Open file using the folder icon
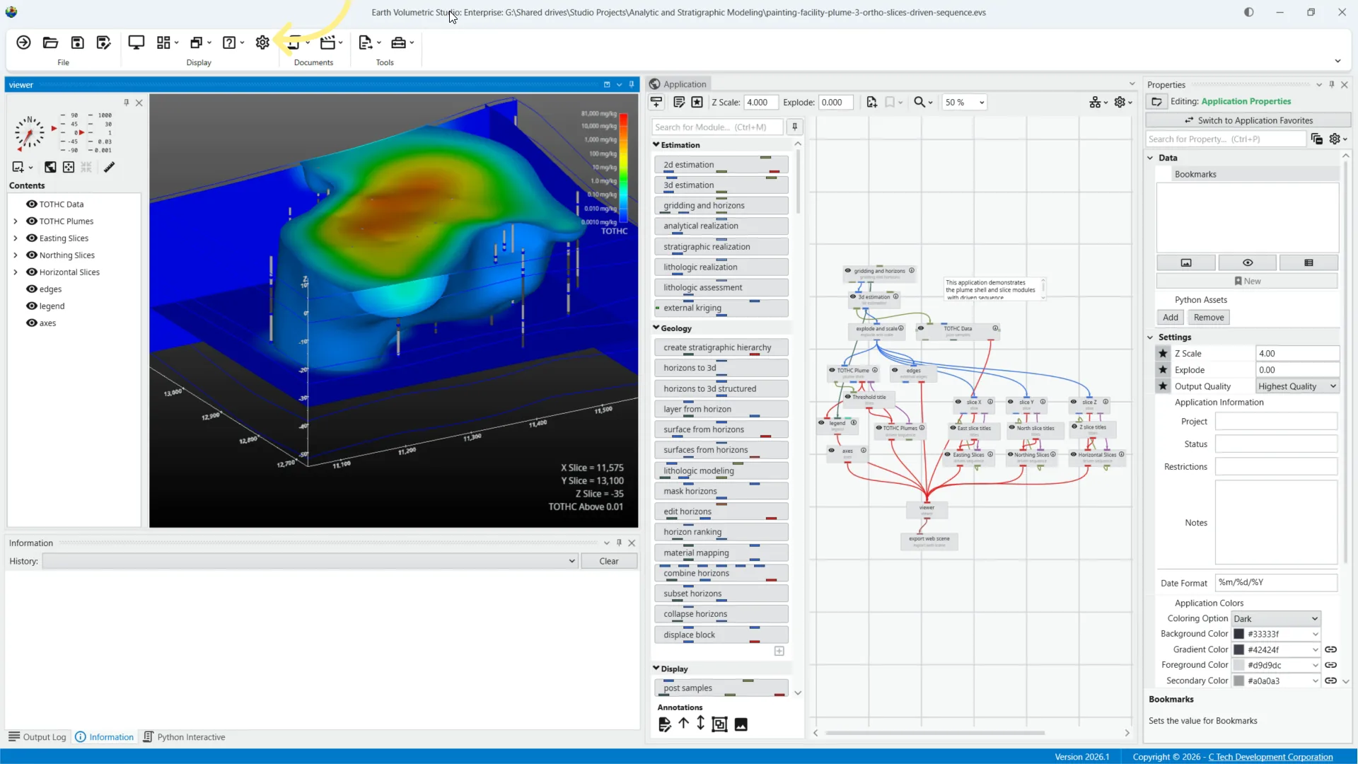1358x764 pixels. [50, 42]
